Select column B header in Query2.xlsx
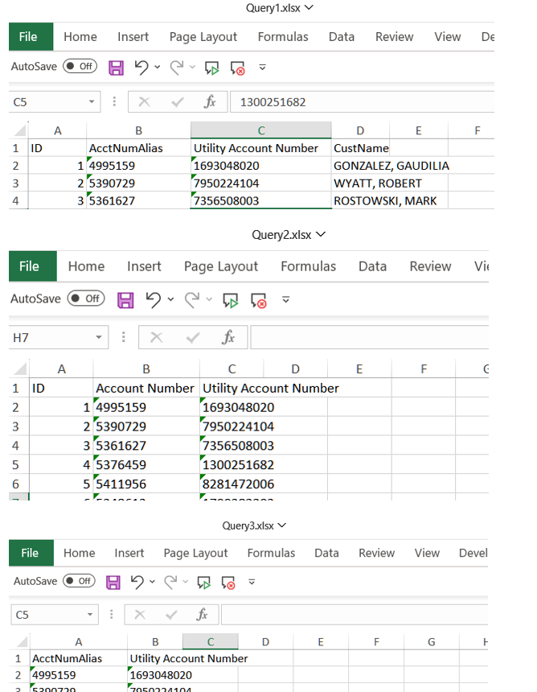 click(x=146, y=369)
